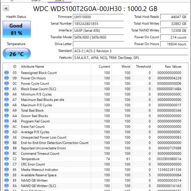
Task: Click raw value 003D000B001A in Temperature row
Action: tap(169, 159)
